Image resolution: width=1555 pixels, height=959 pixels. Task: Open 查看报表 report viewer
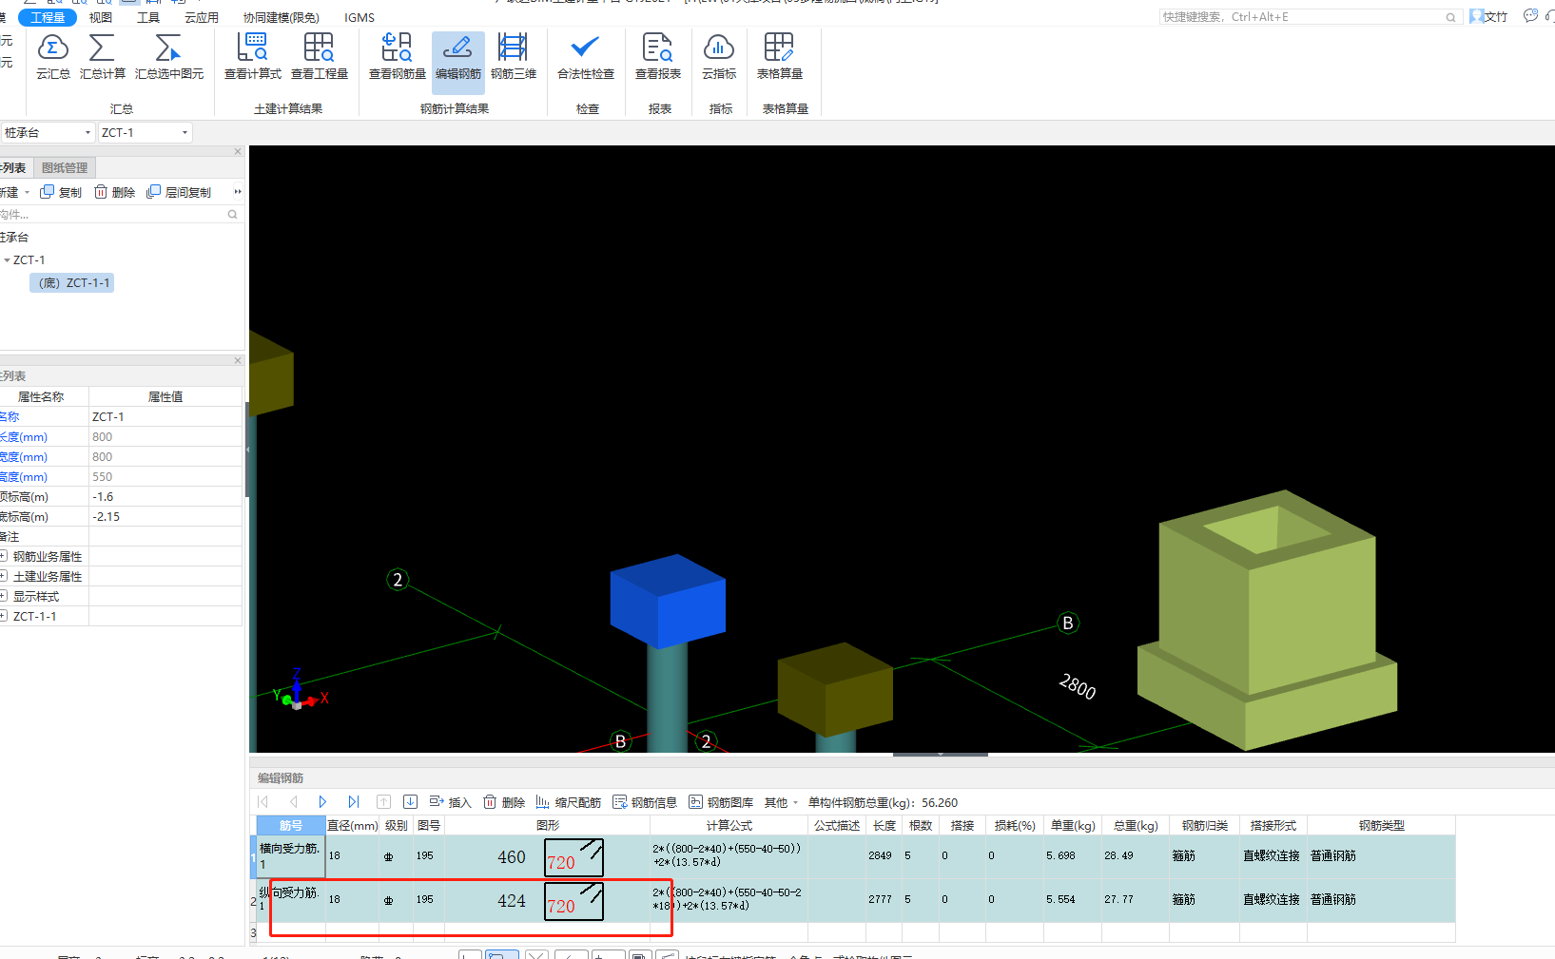(658, 57)
